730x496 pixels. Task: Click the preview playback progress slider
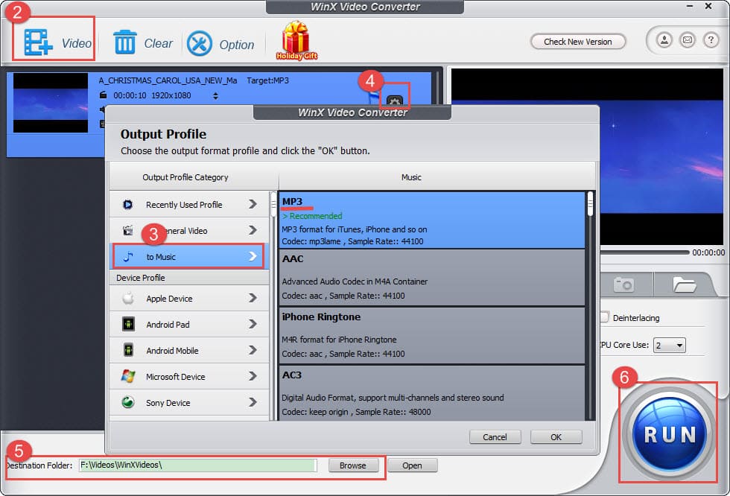[x=644, y=252]
